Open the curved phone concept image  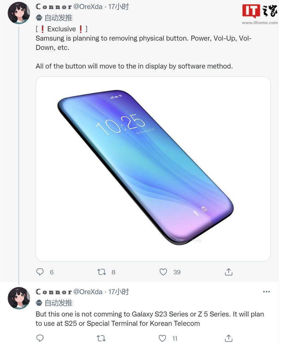tap(153, 169)
